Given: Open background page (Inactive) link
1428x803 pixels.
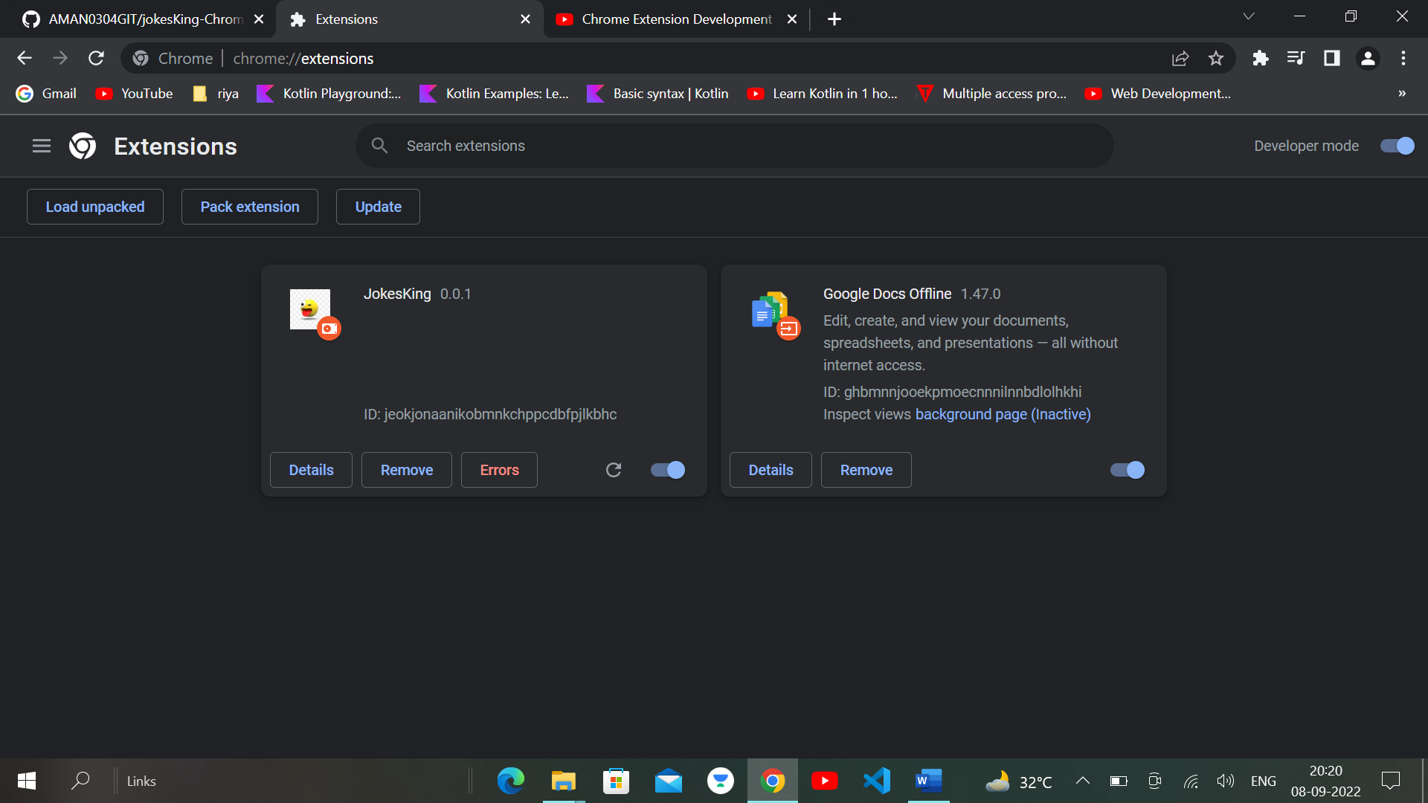Looking at the screenshot, I should click(1003, 414).
